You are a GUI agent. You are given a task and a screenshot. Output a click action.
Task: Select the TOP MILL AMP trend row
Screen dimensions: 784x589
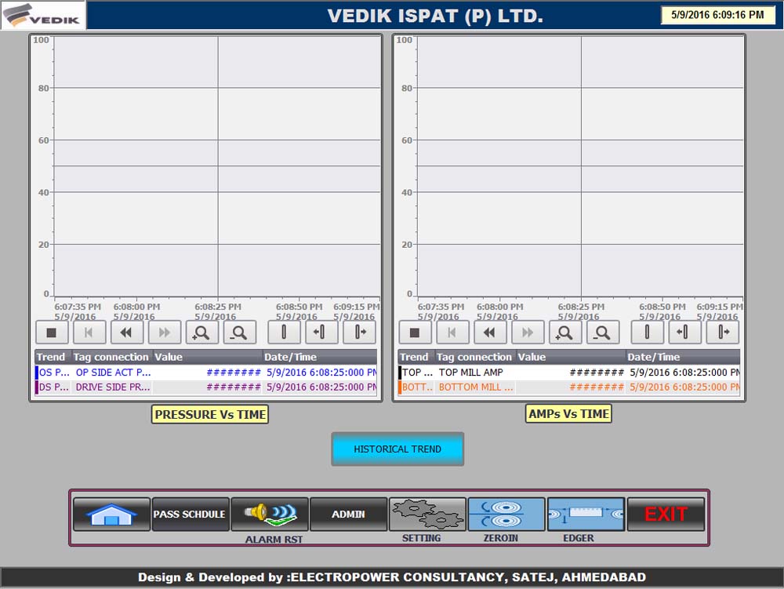pos(569,373)
